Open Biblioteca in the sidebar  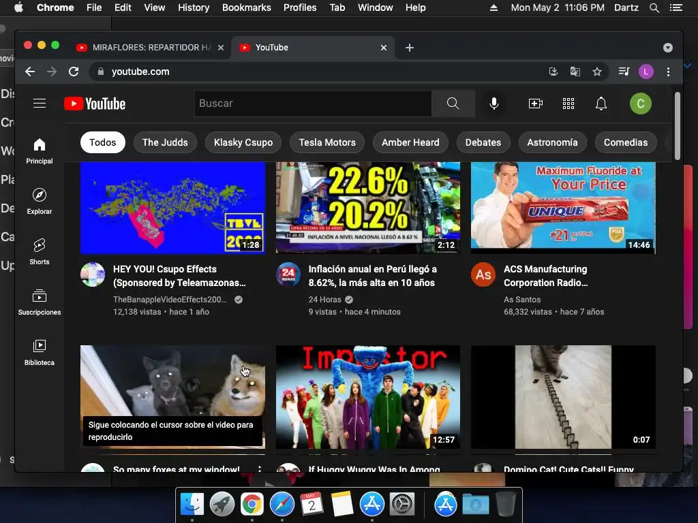pyautogui.click(x=40, y=352)
